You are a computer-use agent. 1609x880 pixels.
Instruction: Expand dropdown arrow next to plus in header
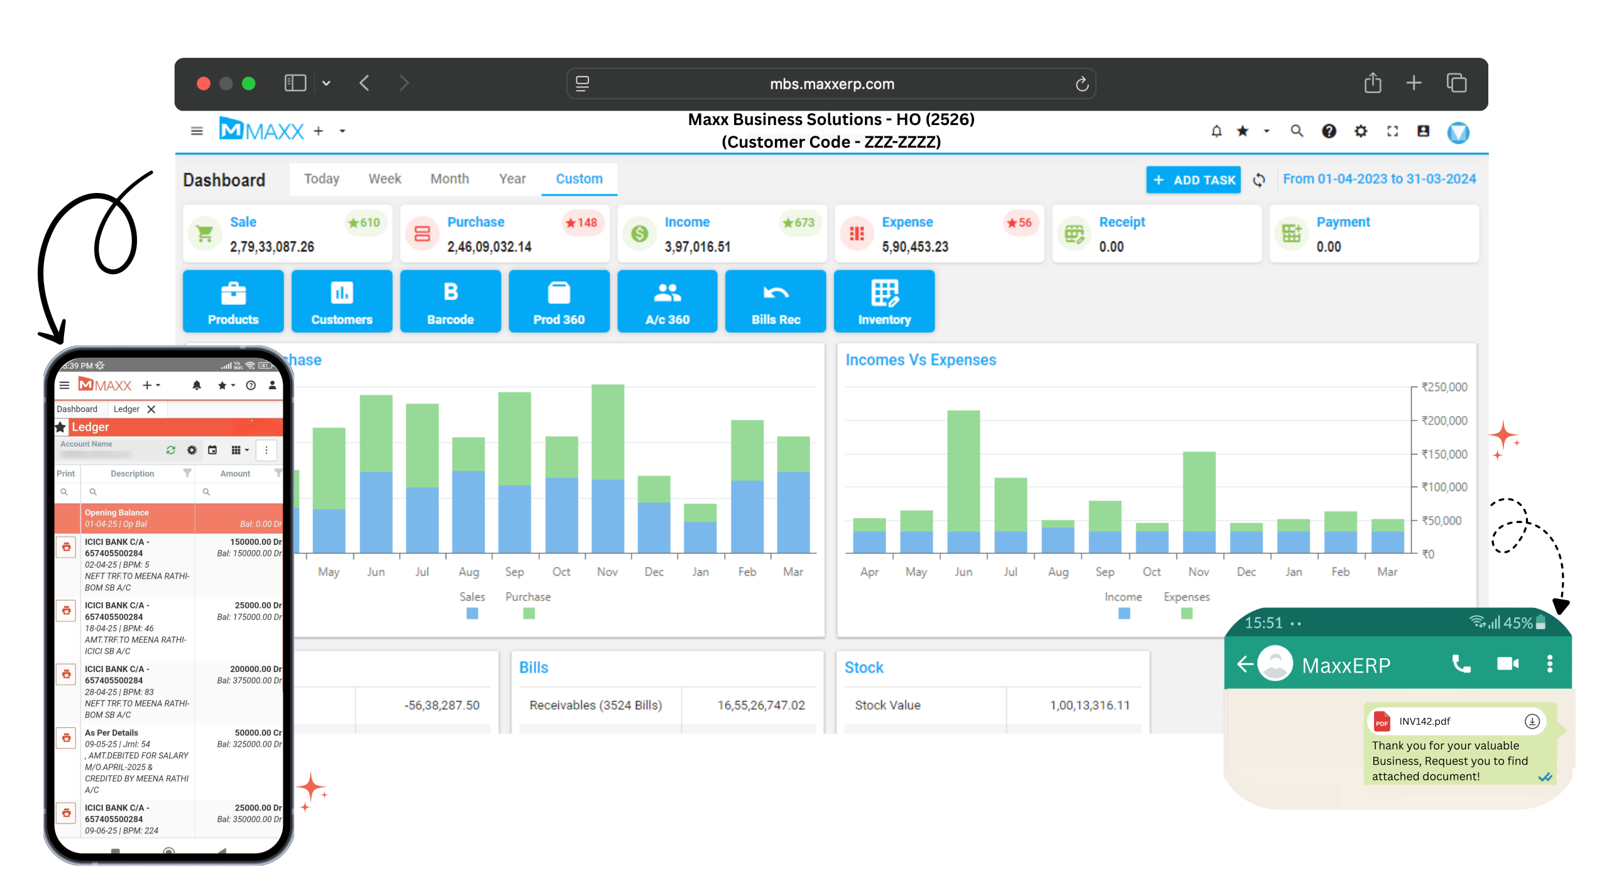pyautogui.click(x=343, y=131)
